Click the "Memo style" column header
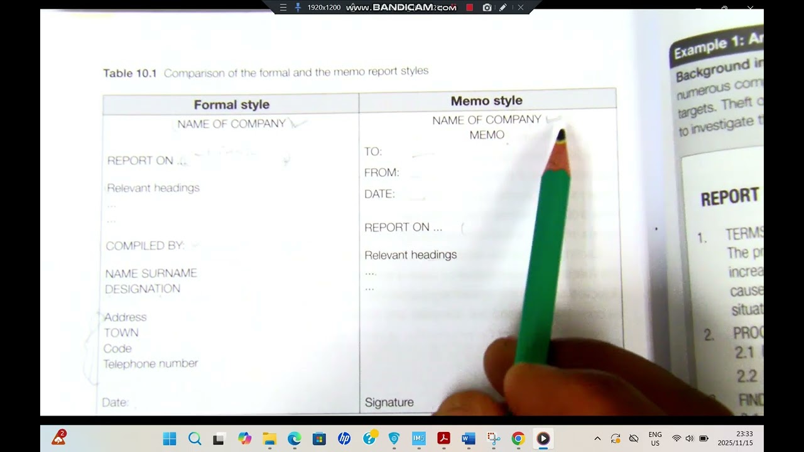 [x=487, y=100]
